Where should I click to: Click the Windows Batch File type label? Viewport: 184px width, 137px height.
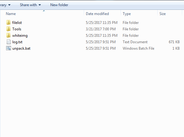tap(138, 48)
